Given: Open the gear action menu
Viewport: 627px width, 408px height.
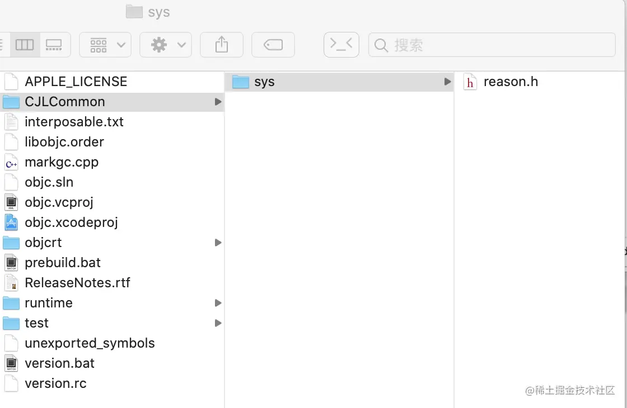Looking at the screenshot, I should click(166, 45).
